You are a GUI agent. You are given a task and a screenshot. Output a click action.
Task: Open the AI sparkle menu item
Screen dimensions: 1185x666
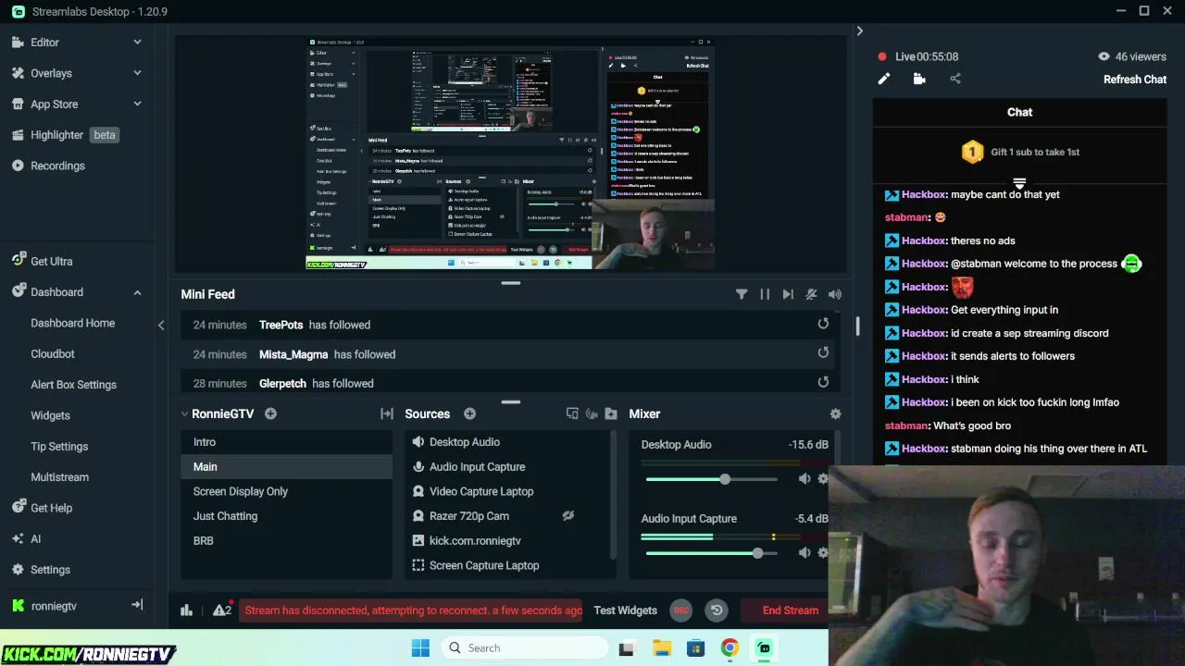click(35, 539)
